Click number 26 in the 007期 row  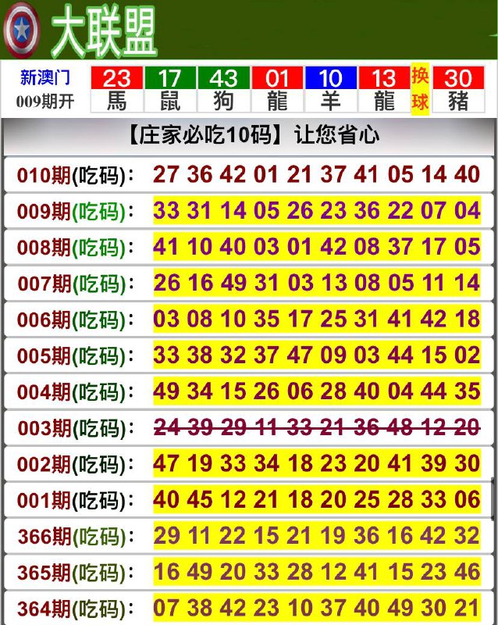[166, 283]
